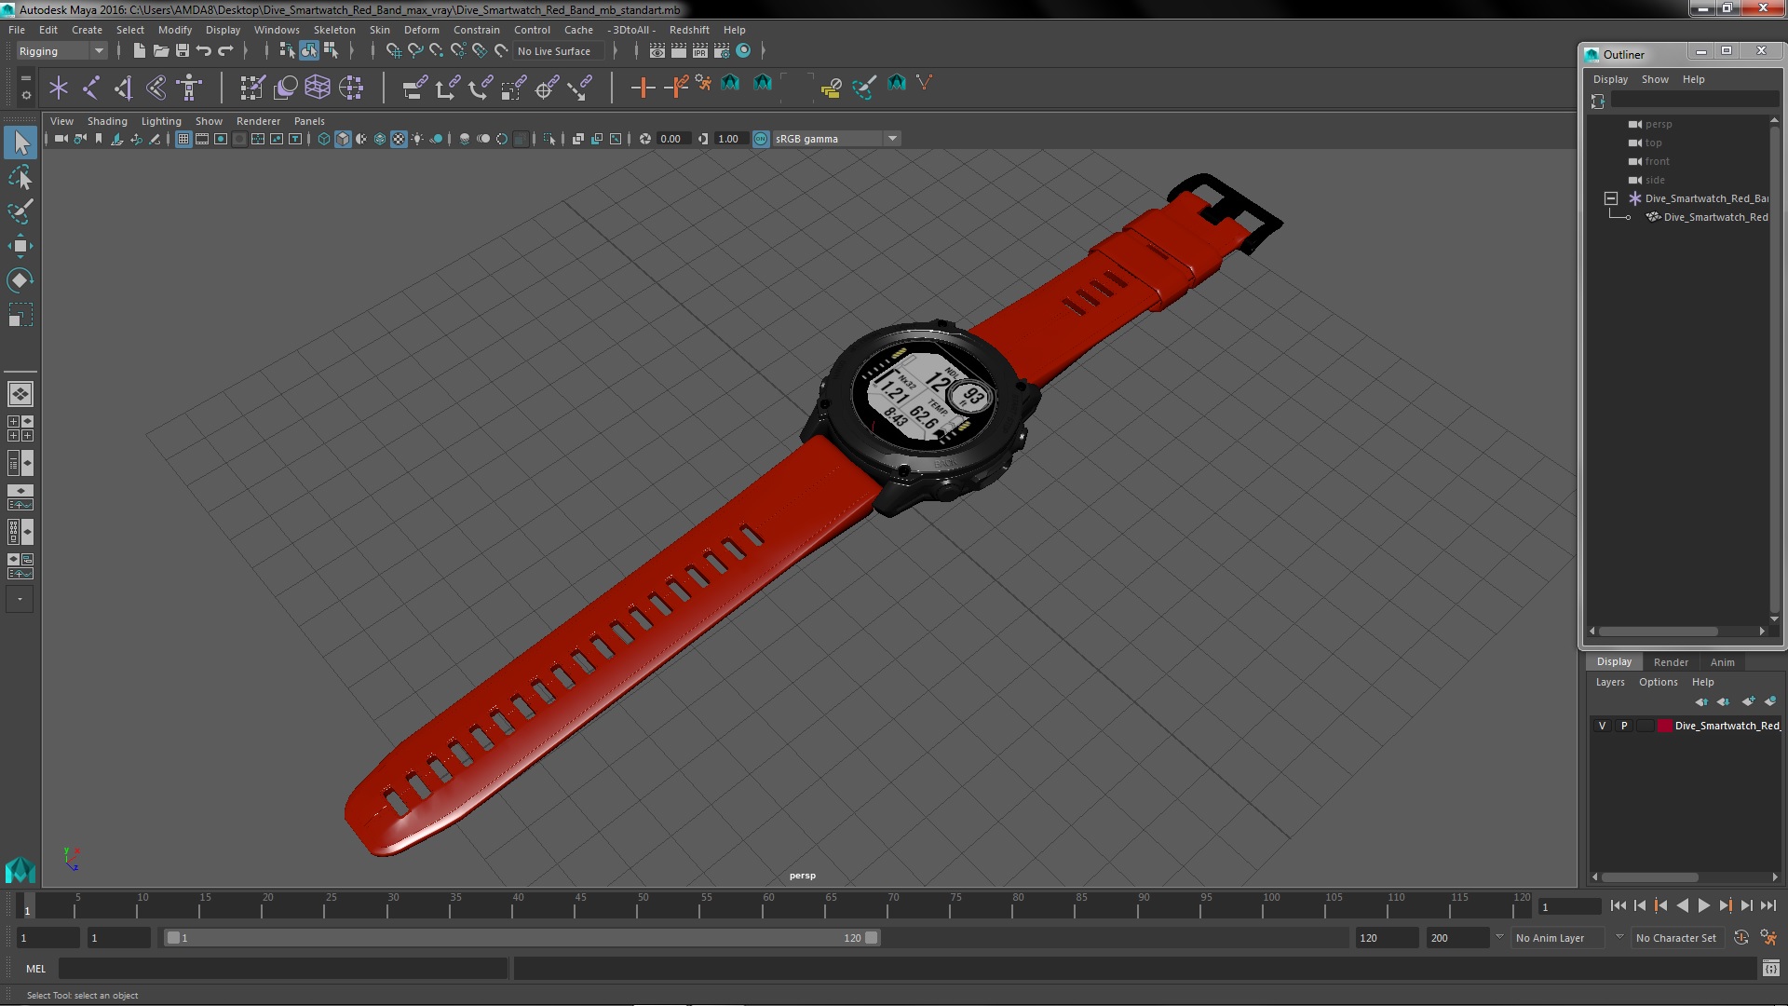Click the time range slider bar
1788x1006 pixels.
pos(521,938)
